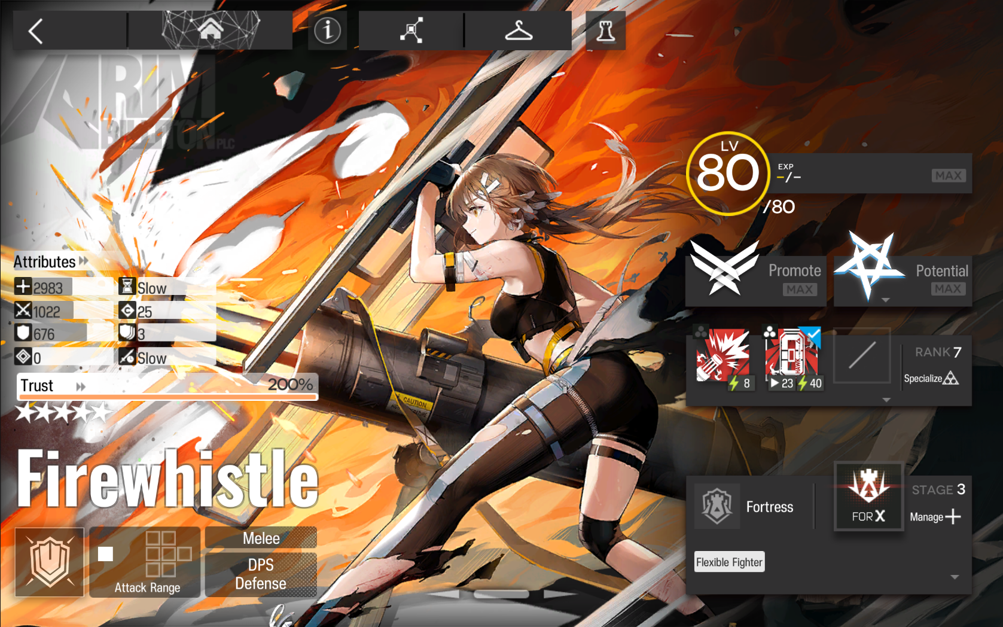1003x627 pixels.
Task: Tap the operator name Firewhistle
Action: 167,479
